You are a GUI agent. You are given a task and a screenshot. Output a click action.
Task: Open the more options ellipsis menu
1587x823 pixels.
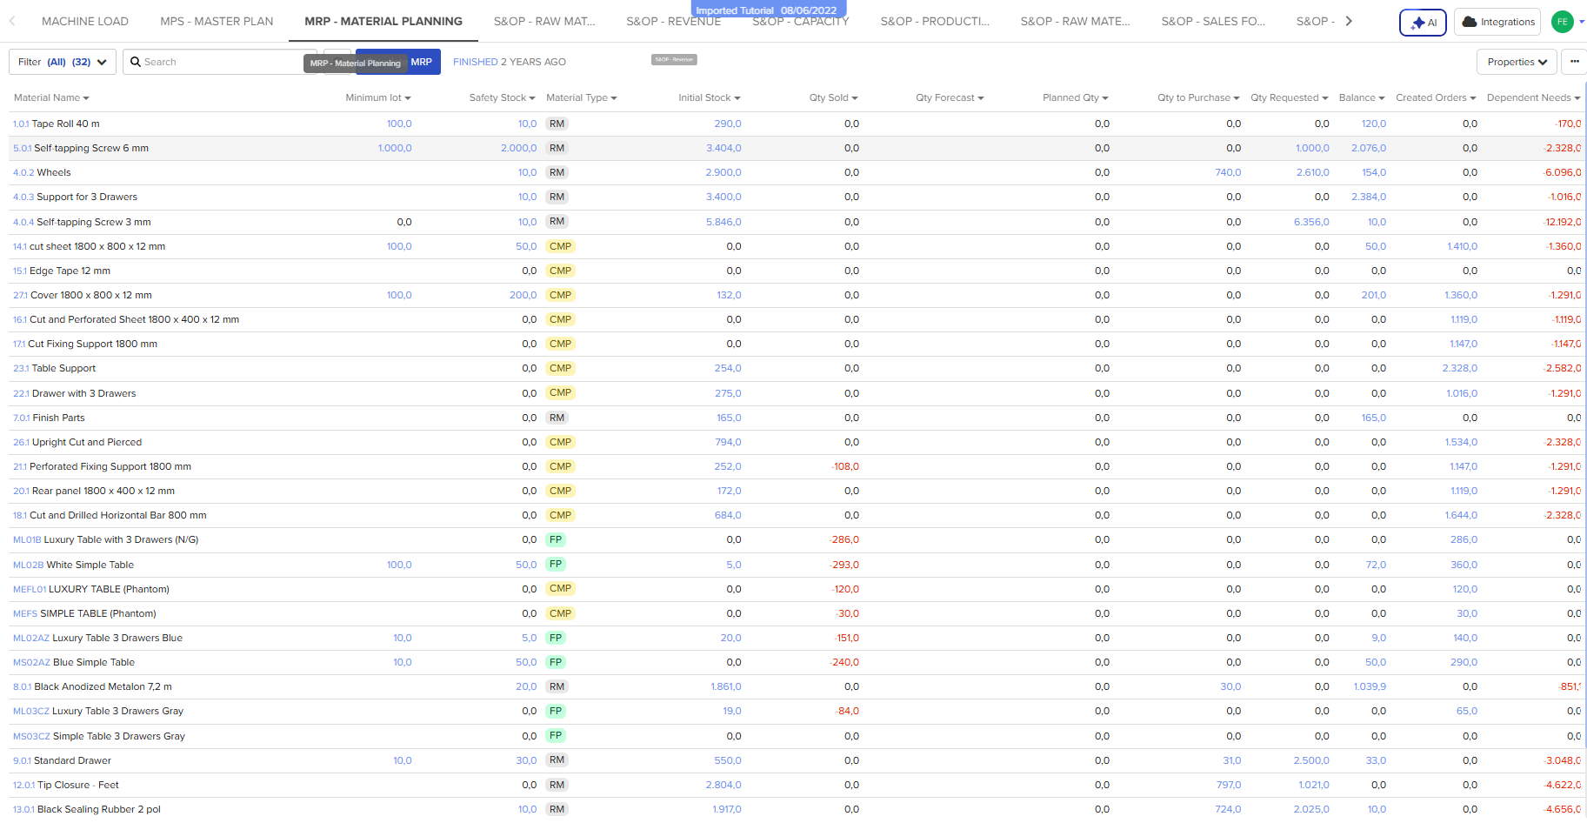coord(1574,62)
